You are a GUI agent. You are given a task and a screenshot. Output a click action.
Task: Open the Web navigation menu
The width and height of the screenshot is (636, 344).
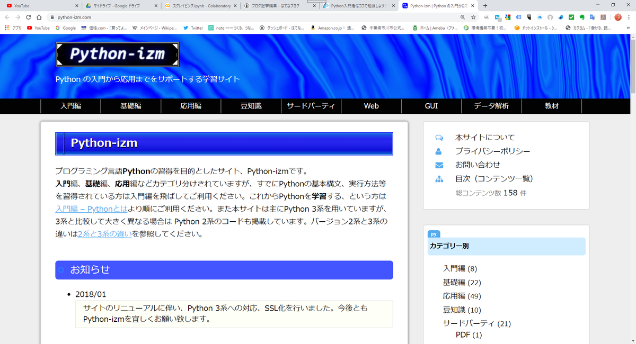point(371,106)
